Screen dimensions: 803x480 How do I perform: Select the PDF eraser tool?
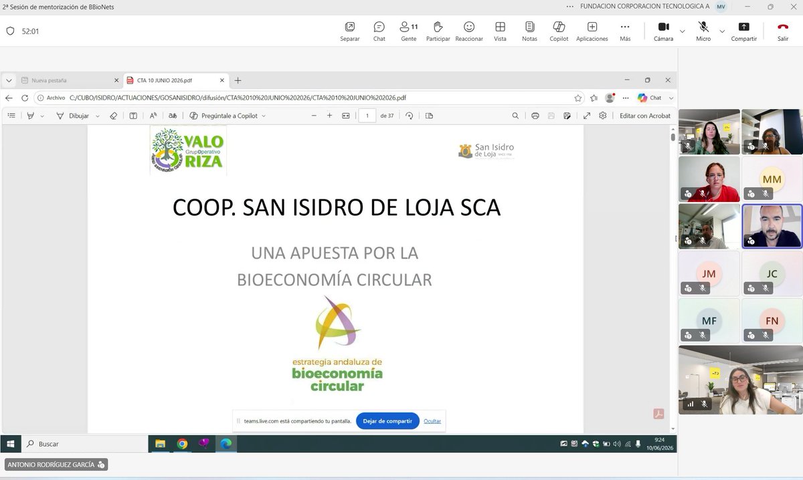click(113, 116)
